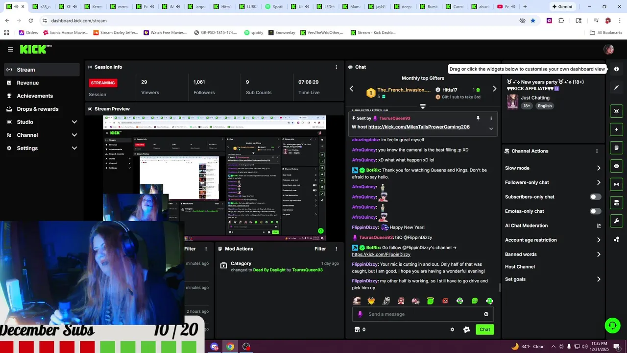Open Session Info three-dot menu
This screenshot has height=353, width=627.
(x=336, y=67)
